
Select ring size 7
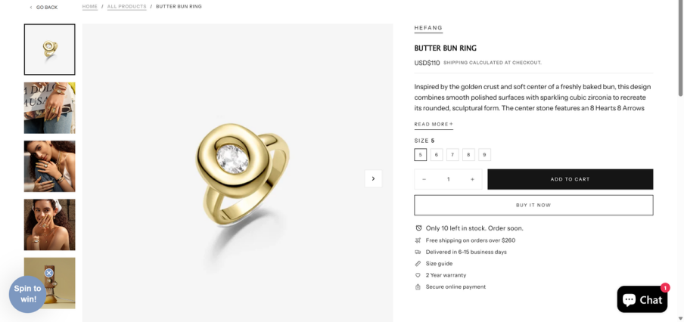pos(452,155)
